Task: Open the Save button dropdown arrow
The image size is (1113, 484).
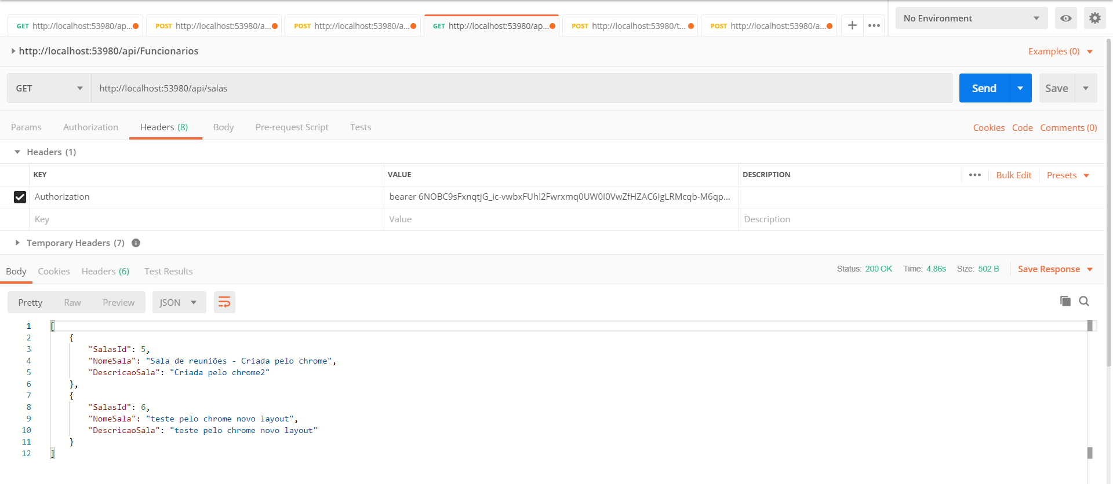Action: 1086,88
